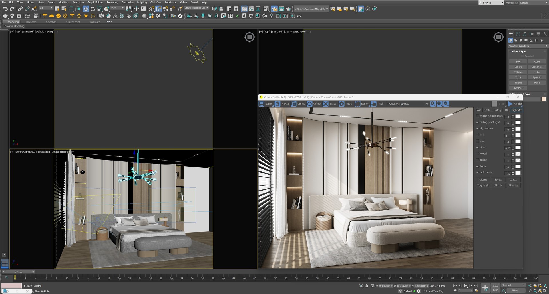Click the Undo arrow icon

pyautogui.click(x=5, y=9)
